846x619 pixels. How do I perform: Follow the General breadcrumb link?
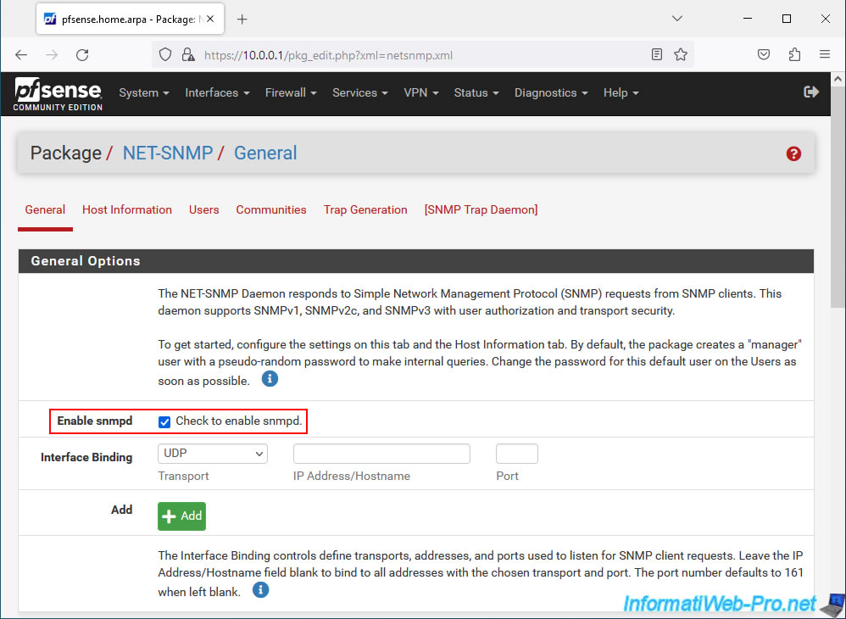pyautogui.click(x=265, y=153)
